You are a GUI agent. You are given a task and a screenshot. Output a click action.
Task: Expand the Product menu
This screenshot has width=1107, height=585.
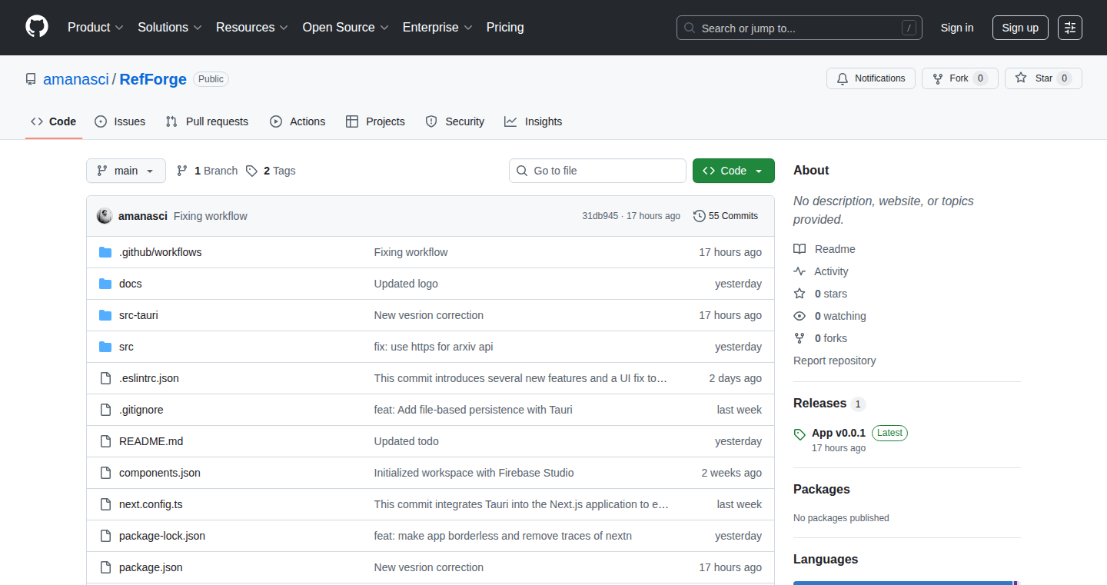(x=95, y=28)
